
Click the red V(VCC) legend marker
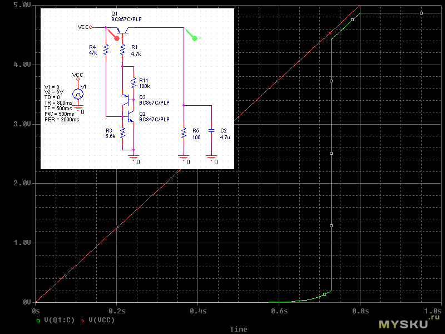pos(83,321)
